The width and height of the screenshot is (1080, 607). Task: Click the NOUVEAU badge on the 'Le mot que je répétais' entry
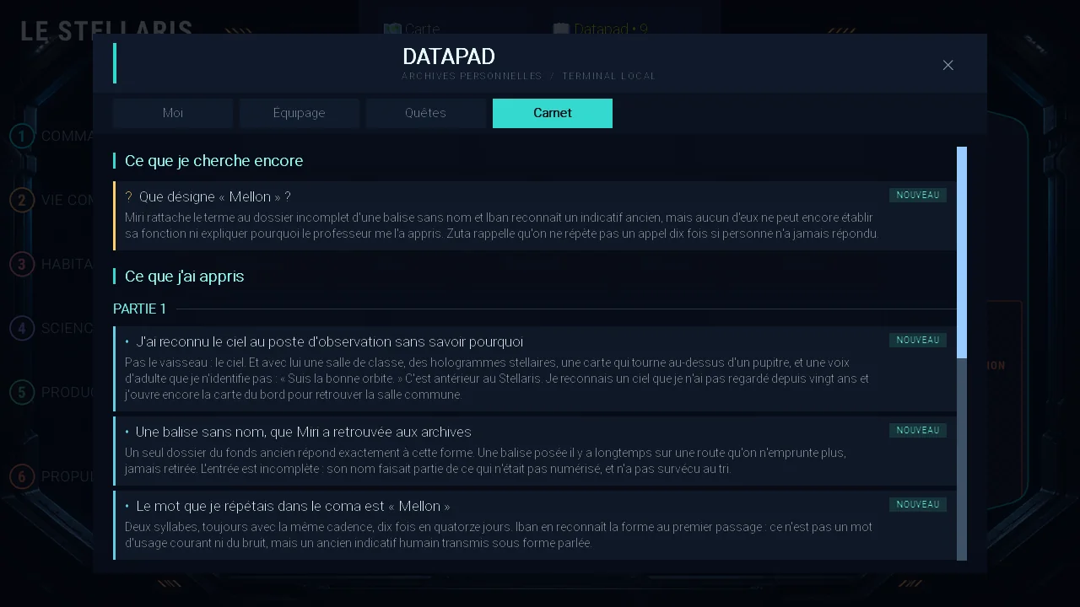pyautogui.click(x=918, y=504)
